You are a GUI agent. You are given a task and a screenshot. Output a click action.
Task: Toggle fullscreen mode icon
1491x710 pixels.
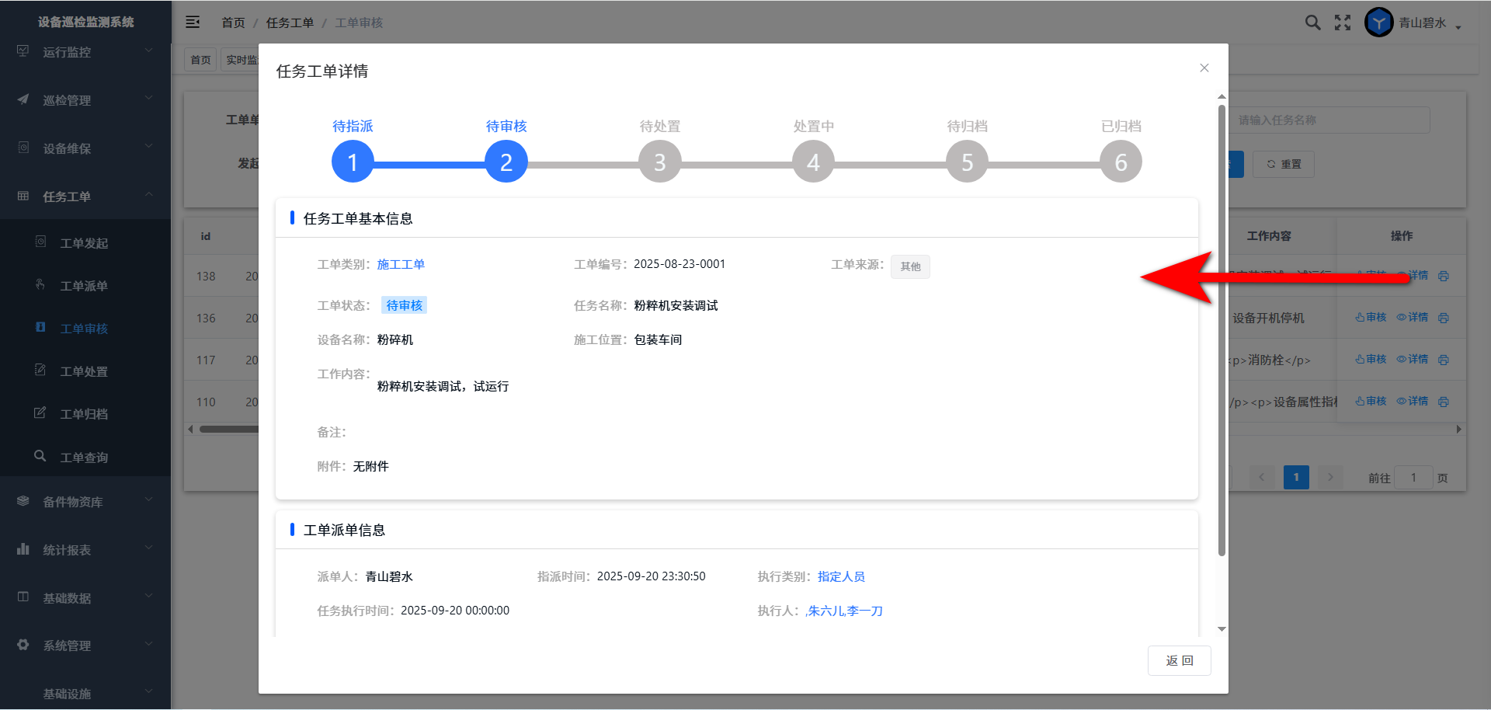point(1343,23)
